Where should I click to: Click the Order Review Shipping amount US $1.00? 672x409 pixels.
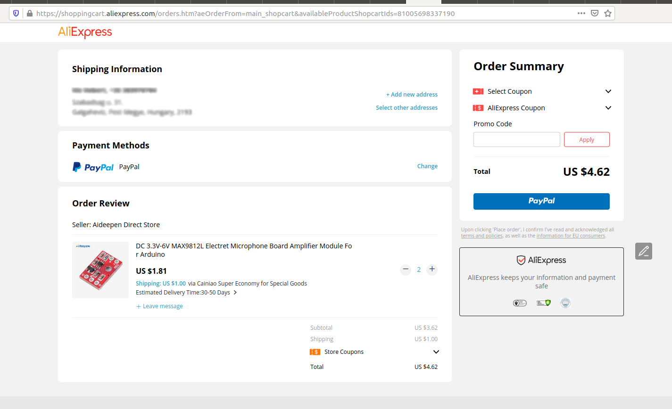[426, 339]
